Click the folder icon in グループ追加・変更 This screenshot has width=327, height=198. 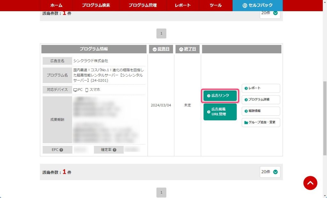[x=246, y=122]
